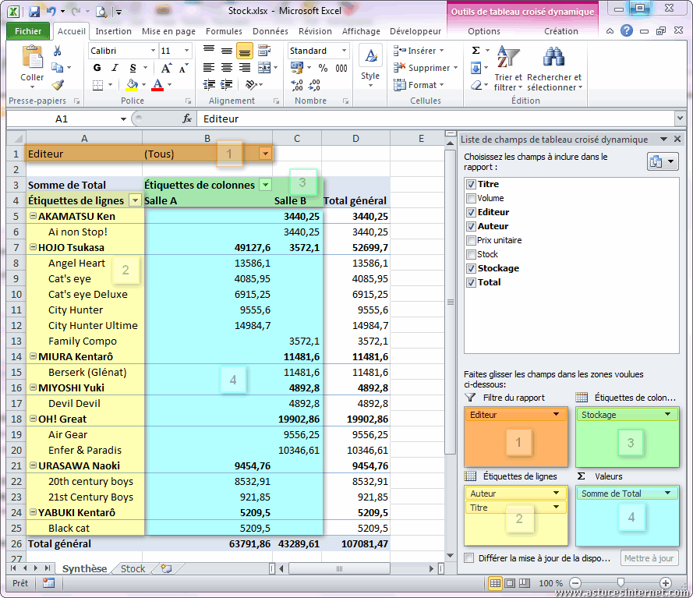
Task: Click the Trier et filtrer button
Action: pyautogui.click(x=508, y=69)
